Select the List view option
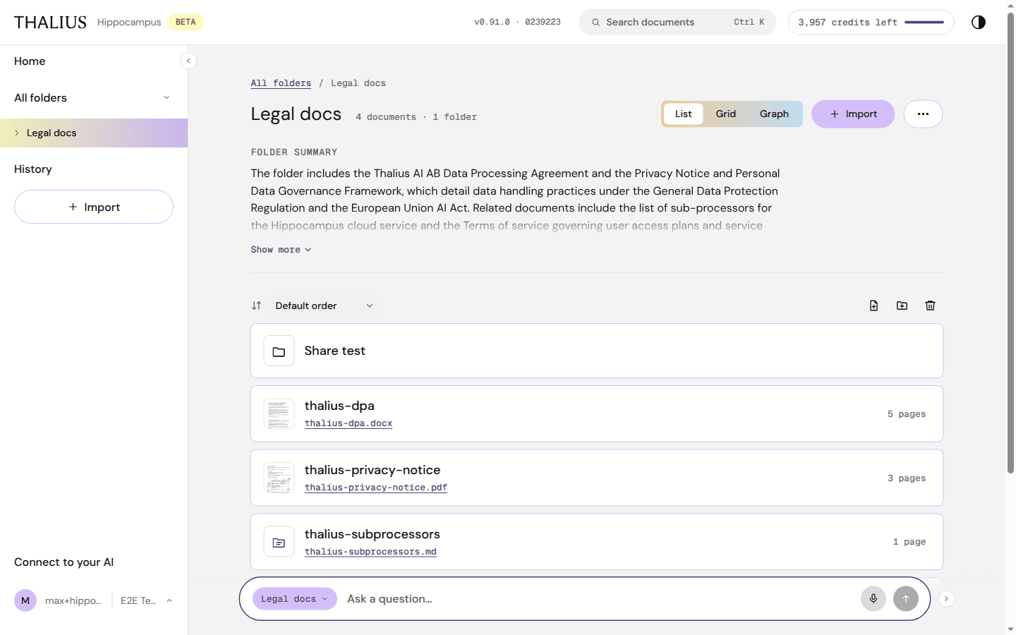 click(683, 114)
